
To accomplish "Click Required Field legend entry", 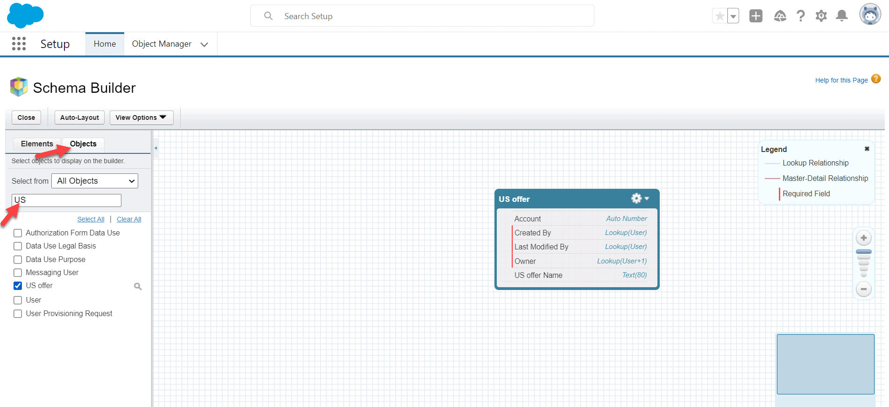I will click(806, 194).
